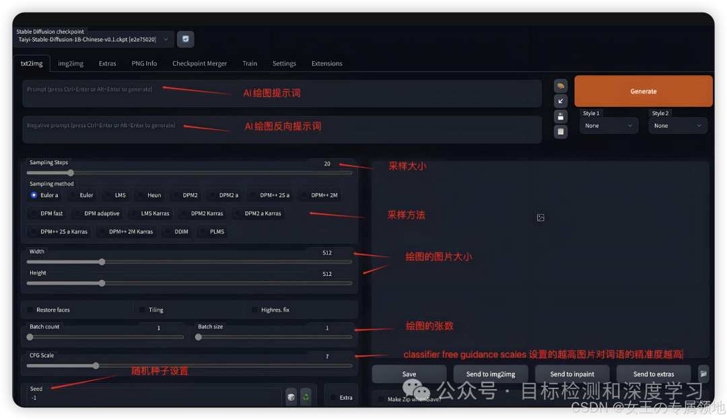Viewport: 727px width, 420px height.
Task: Click the floppy disk save style icon
Action: coord(561,116)
